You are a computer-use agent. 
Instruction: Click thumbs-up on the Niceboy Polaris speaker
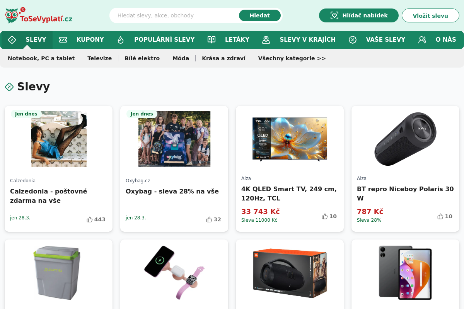pyautogui.click(x=440, y=216)
